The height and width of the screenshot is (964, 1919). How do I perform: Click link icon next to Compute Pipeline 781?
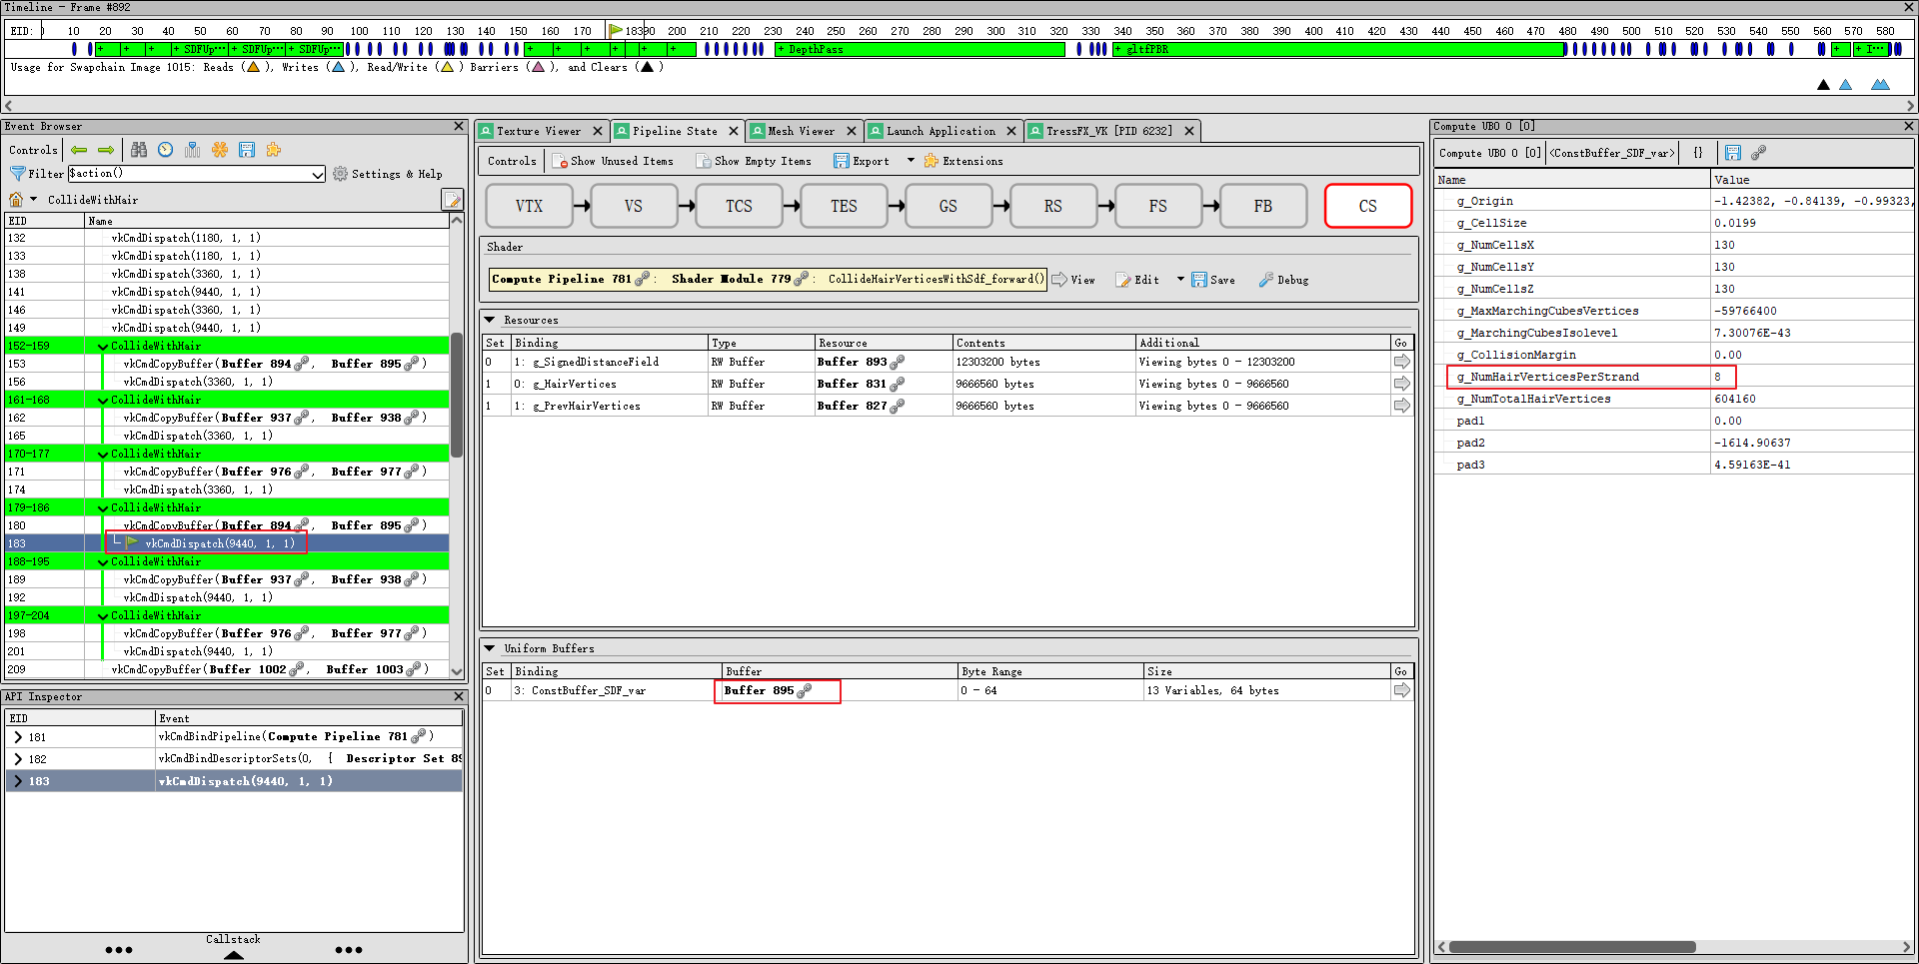(643, 280)
